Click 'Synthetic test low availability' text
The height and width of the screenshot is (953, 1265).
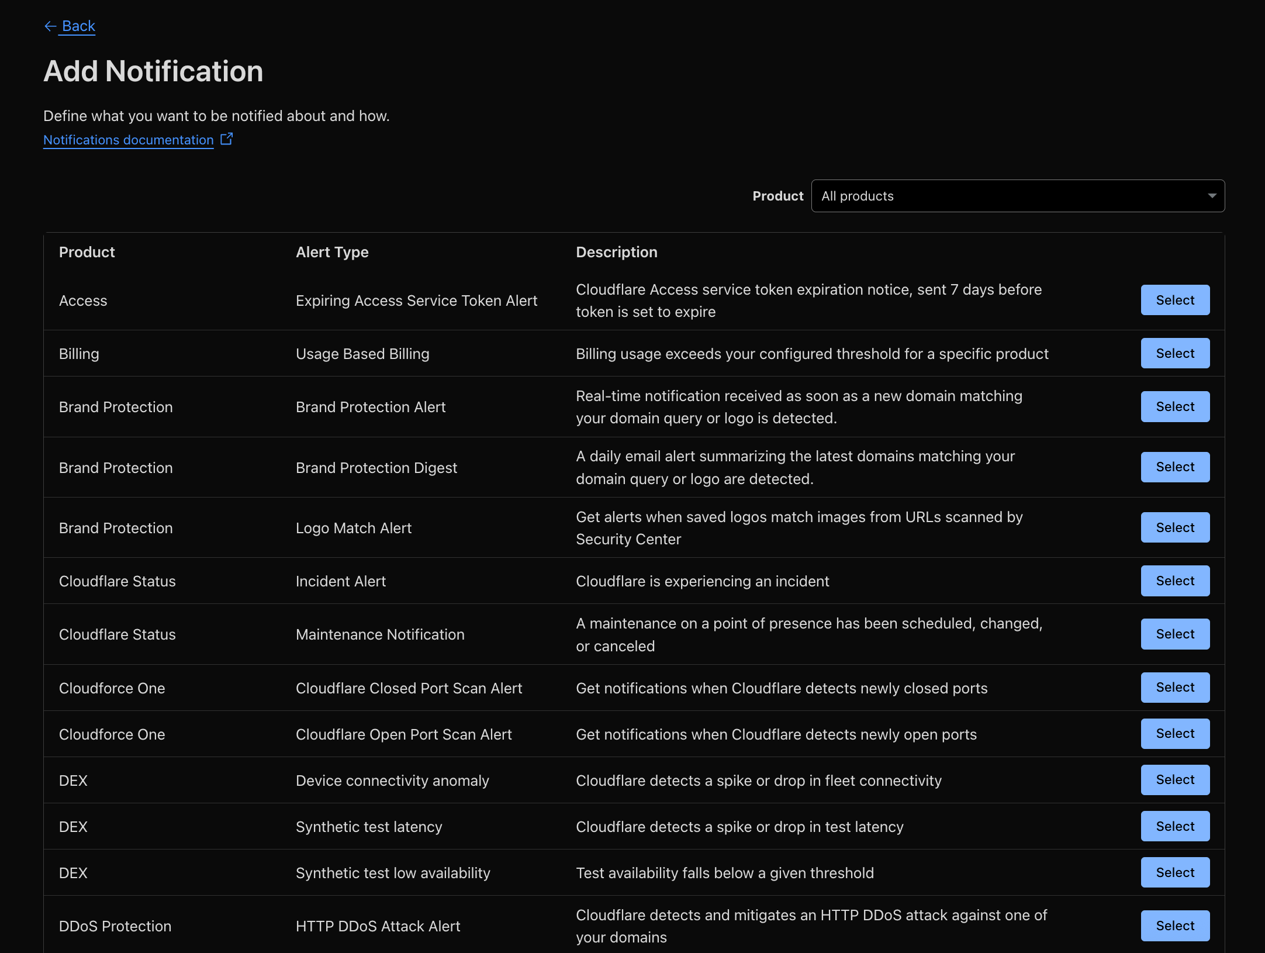pos(393,873)
